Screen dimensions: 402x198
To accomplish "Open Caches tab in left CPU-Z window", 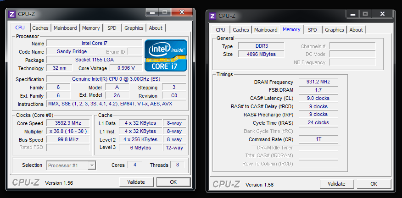I will point(40,28).
